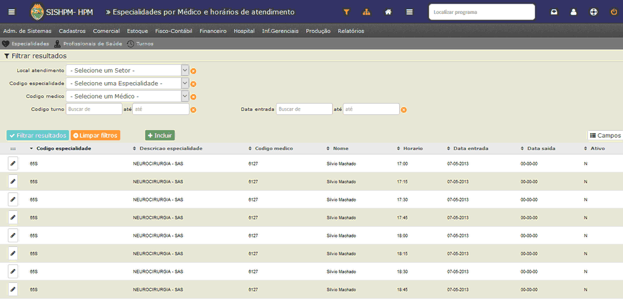Click the SISHPM crest logo
This screenshot has height=300, width=623.
[x=37, y=12]
